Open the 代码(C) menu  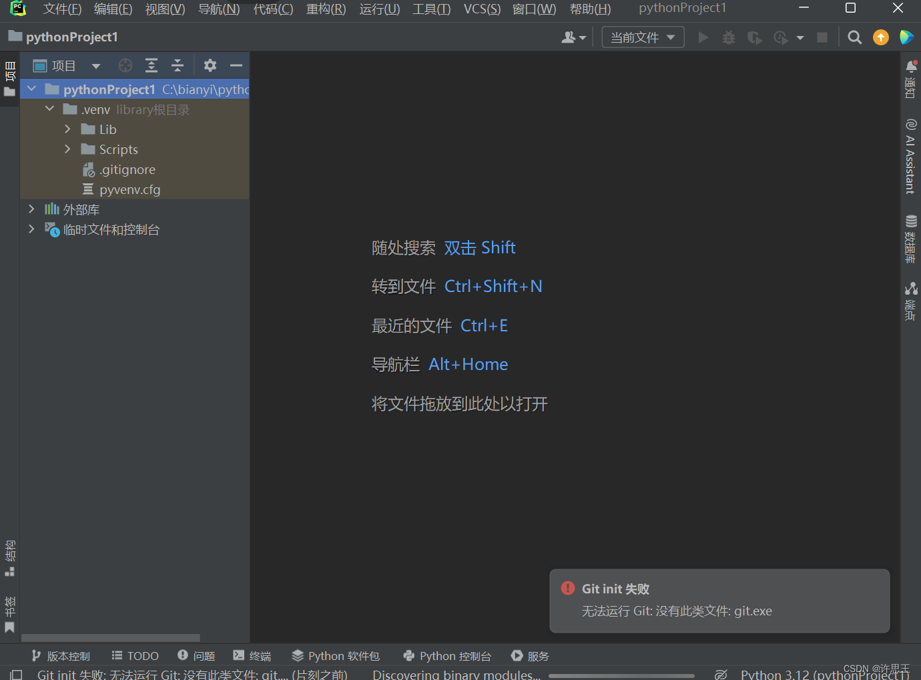click(x=273, y=9)
